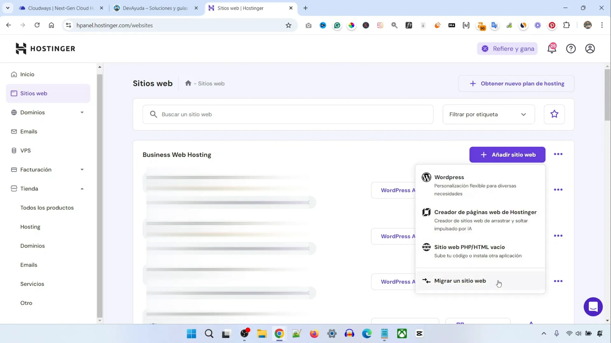
Task: Open the live chat bubble at bottom right
Action: click(x=593, y=307)
